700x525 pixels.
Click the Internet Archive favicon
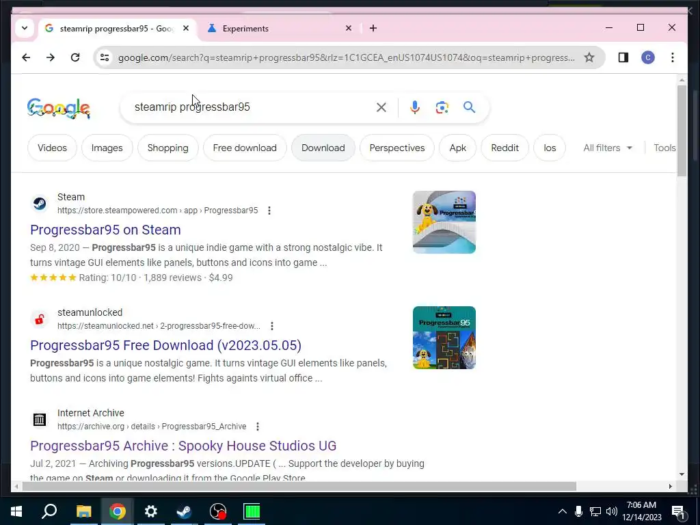click(x=39, y=420)
